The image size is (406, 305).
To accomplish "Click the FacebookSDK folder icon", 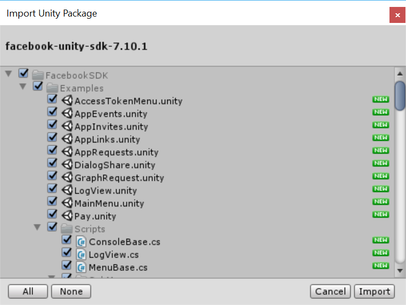I will tap(38, 75).
